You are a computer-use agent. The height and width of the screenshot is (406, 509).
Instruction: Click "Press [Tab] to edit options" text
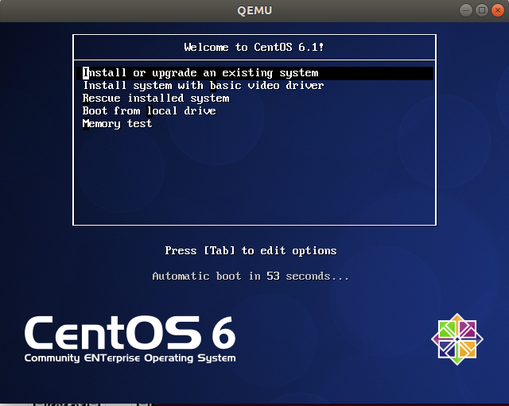pyautogui.click(x=251, y=250)
